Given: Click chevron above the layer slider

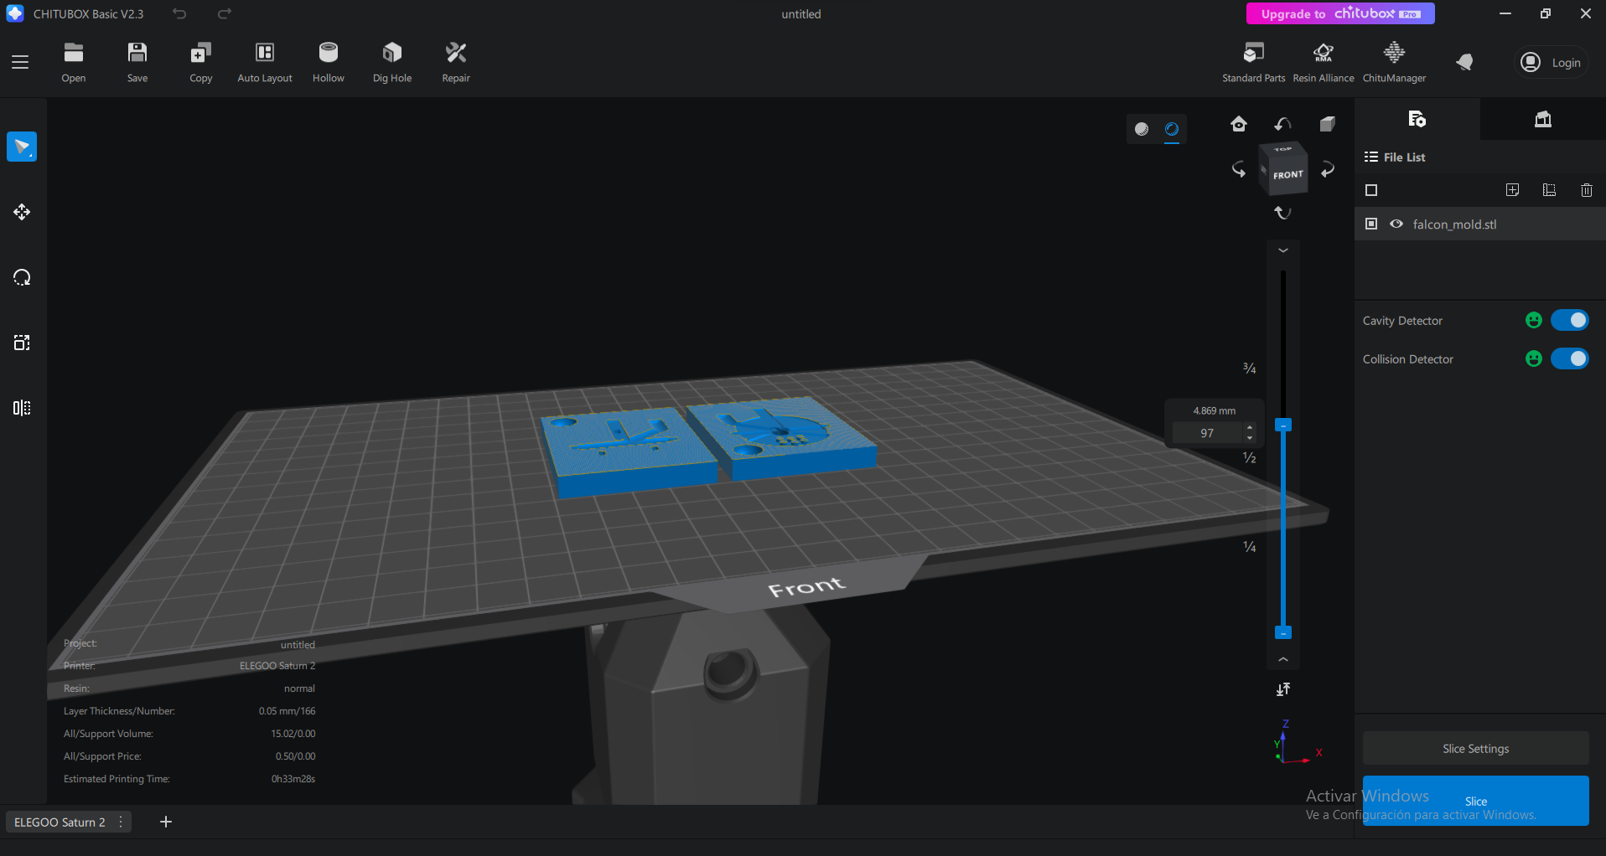Looking at the screenshot, I should [1283, 250].
